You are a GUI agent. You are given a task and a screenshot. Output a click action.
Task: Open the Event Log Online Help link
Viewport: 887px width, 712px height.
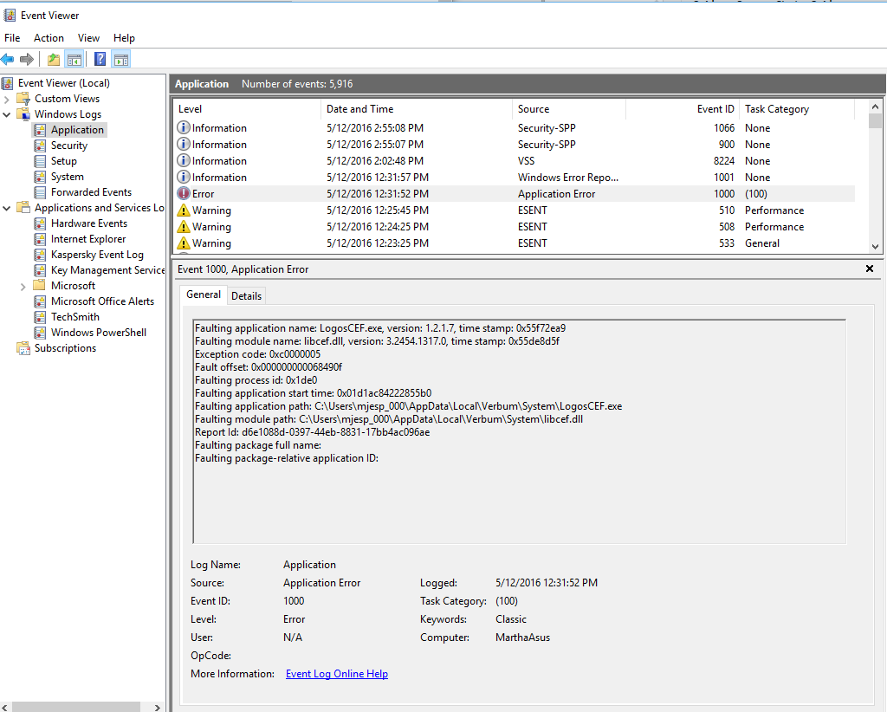click(x=336, y=674)
